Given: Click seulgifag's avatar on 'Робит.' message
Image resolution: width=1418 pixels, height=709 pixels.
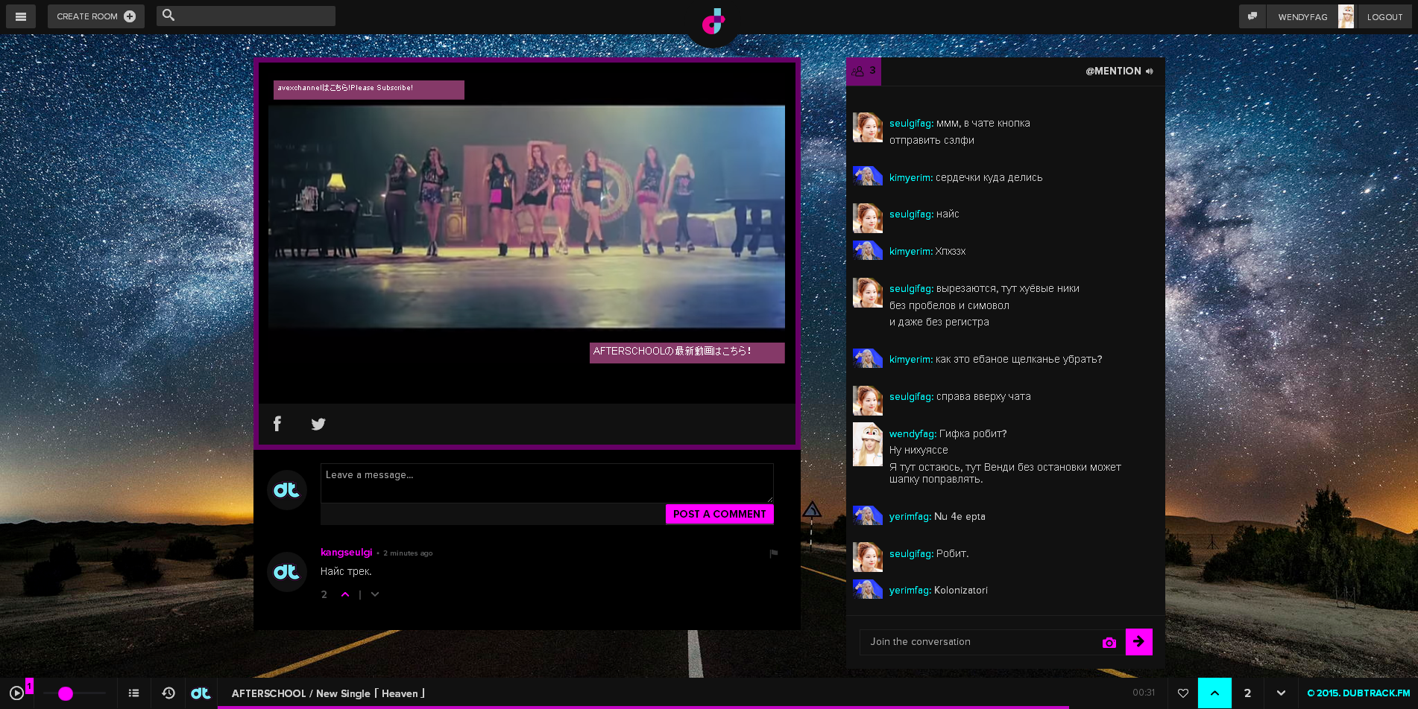Looking at the screenshot, I should point(868,557).
